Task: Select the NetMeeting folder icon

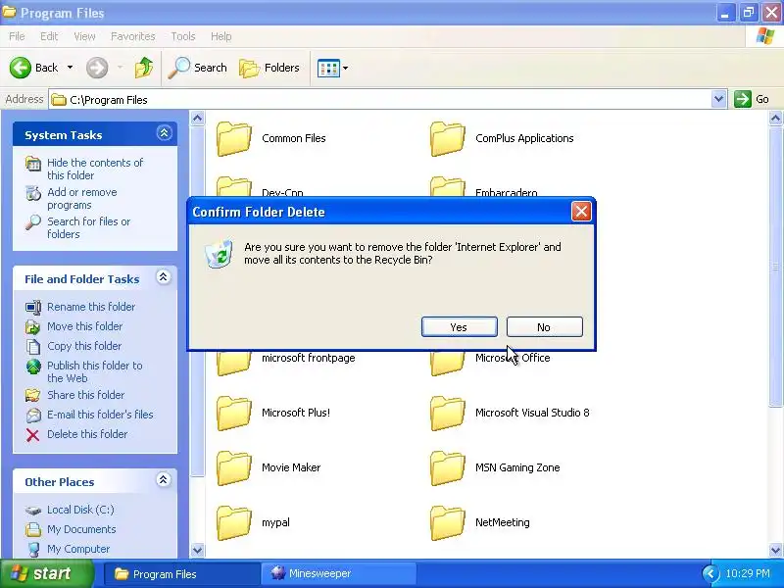Action: pos(447,523)
